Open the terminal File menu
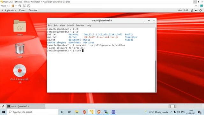204x115 pixels. pyautogui.click(x=50, y=26)
